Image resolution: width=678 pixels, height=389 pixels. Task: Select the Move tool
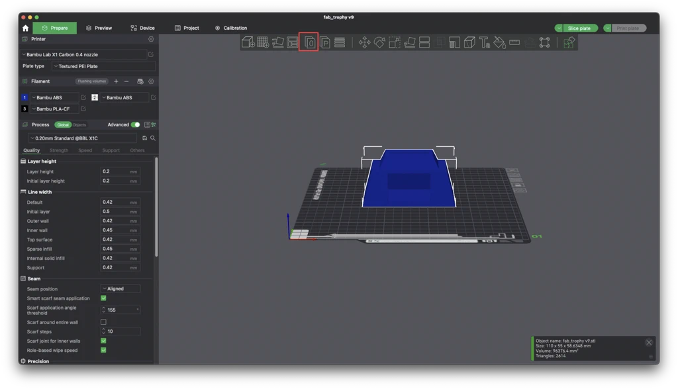pyautogui.click(x=365, y=42)
